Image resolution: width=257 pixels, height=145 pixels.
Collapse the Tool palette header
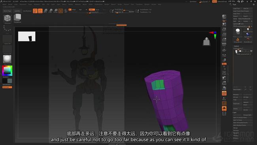234,5
